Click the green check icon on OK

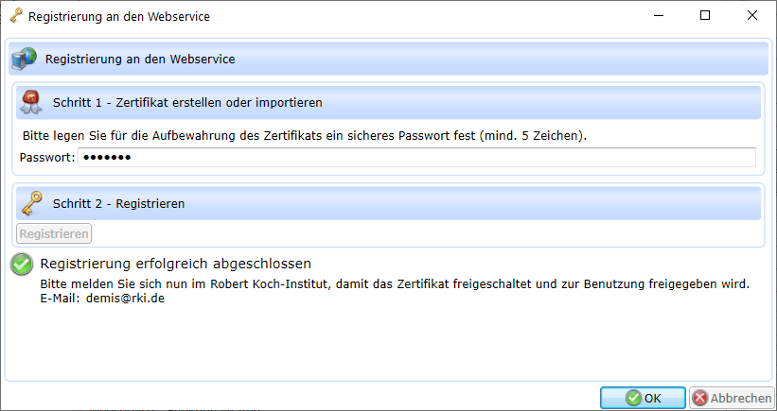tap(633, 399)
